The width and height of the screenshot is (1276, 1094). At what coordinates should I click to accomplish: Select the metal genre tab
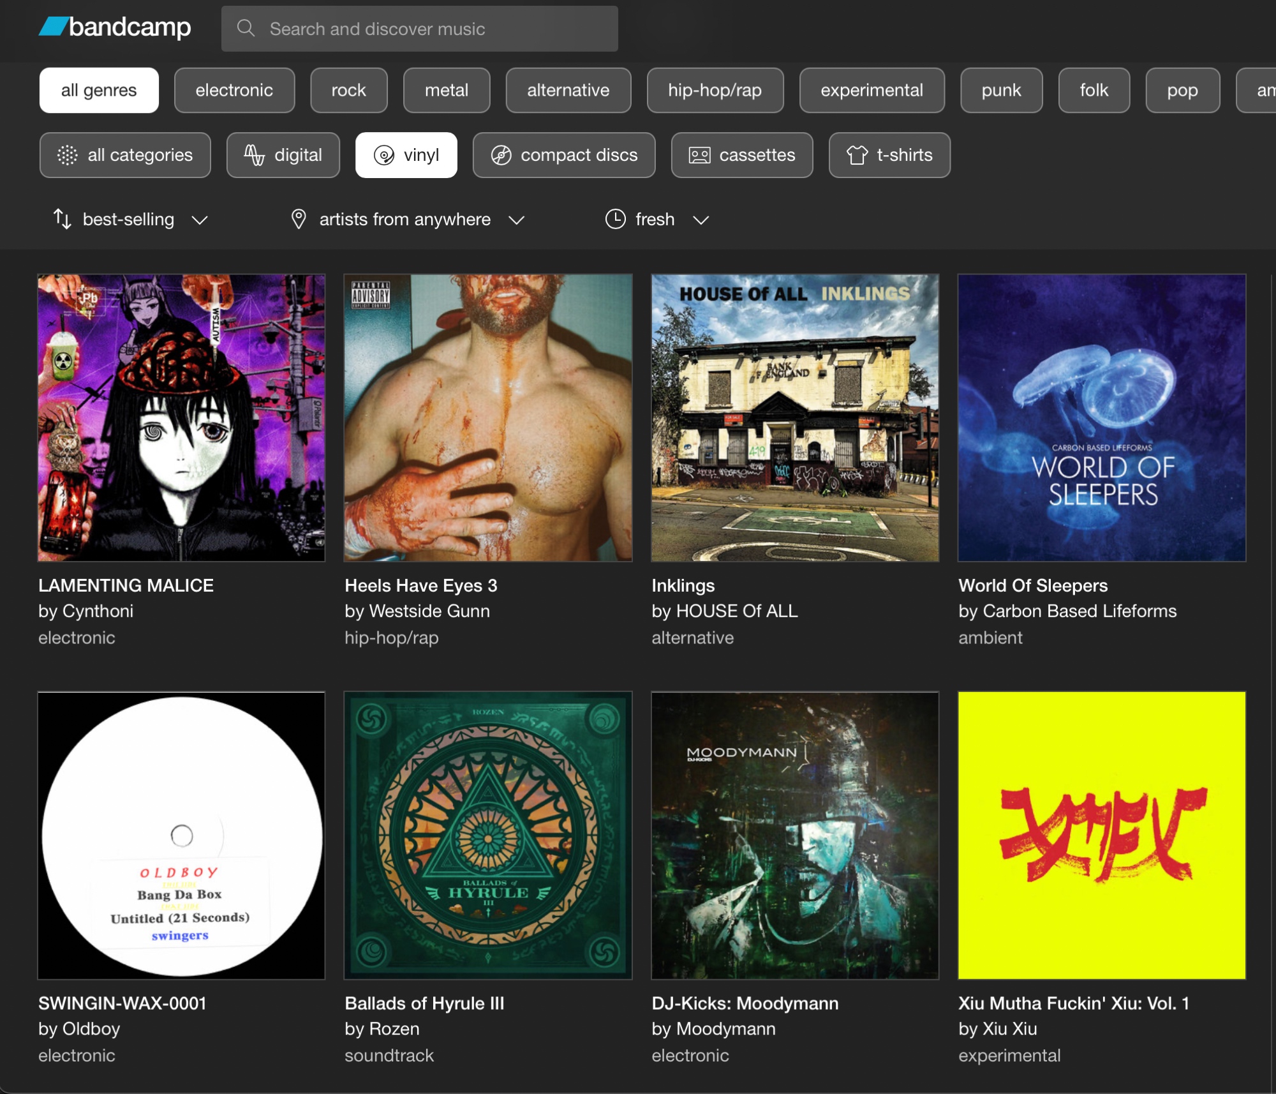pos(446,91)
